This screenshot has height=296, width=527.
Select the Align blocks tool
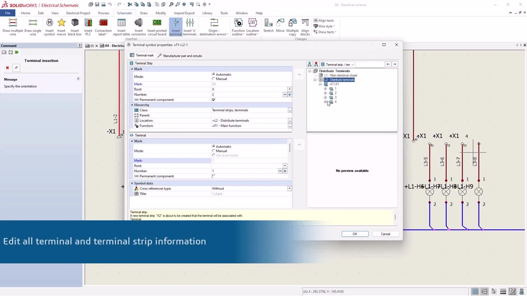click(x=305, y=27)
